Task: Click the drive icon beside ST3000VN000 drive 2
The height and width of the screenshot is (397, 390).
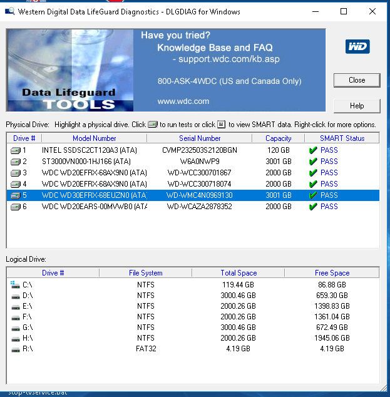Action: [x=16, y=162]
